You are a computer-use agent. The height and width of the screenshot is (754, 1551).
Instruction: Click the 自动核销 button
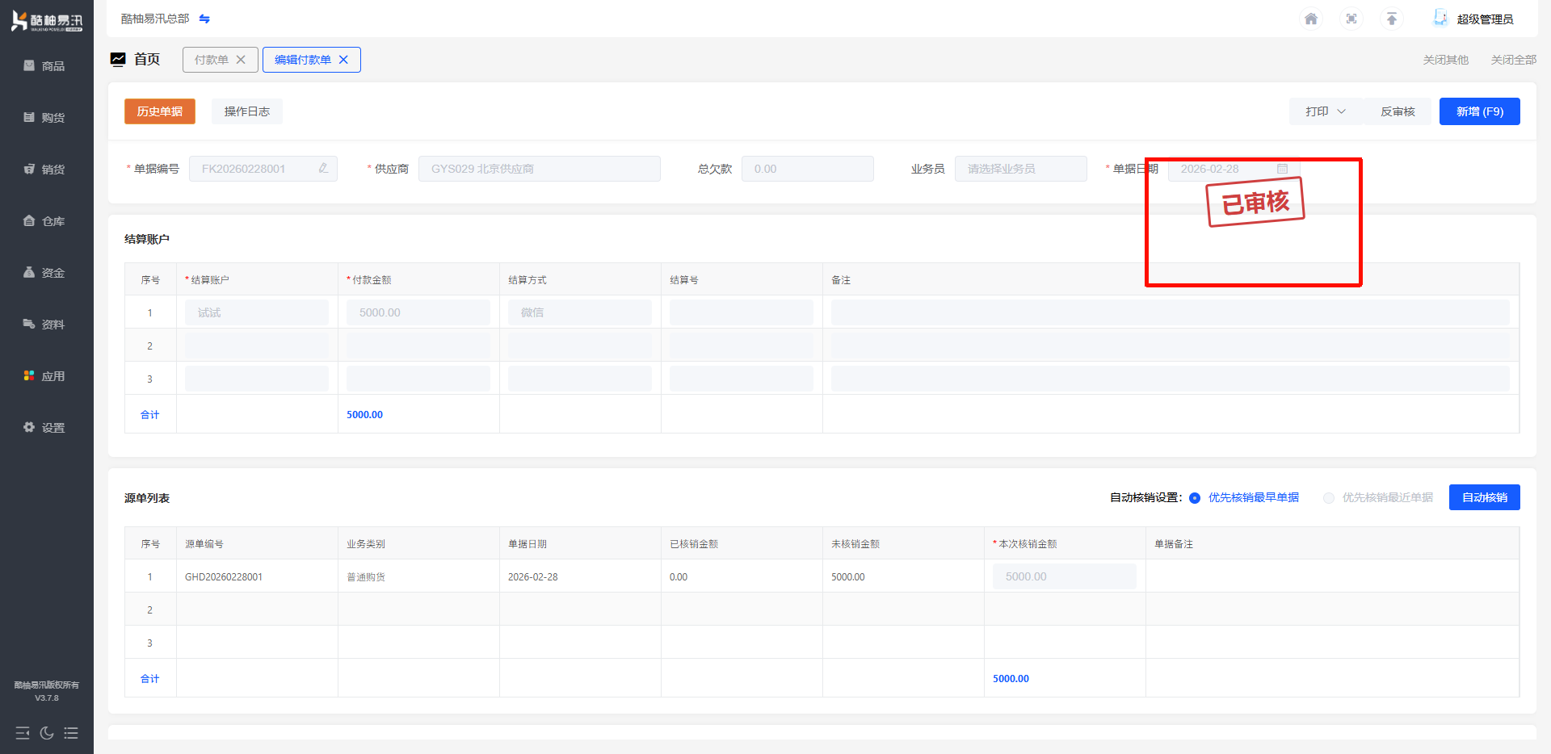click(1484, 497)
